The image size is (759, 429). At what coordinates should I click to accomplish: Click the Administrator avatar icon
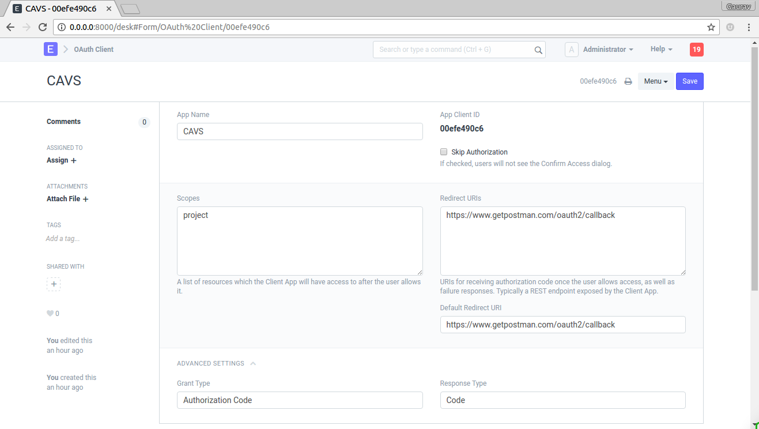571,50
